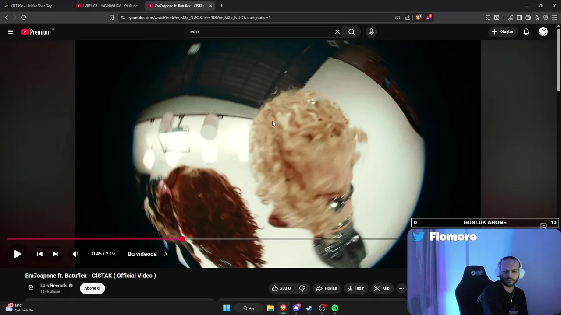
Task: Start voice search with microphone icon
Action: pyautogui.click(x=371, y=32)
